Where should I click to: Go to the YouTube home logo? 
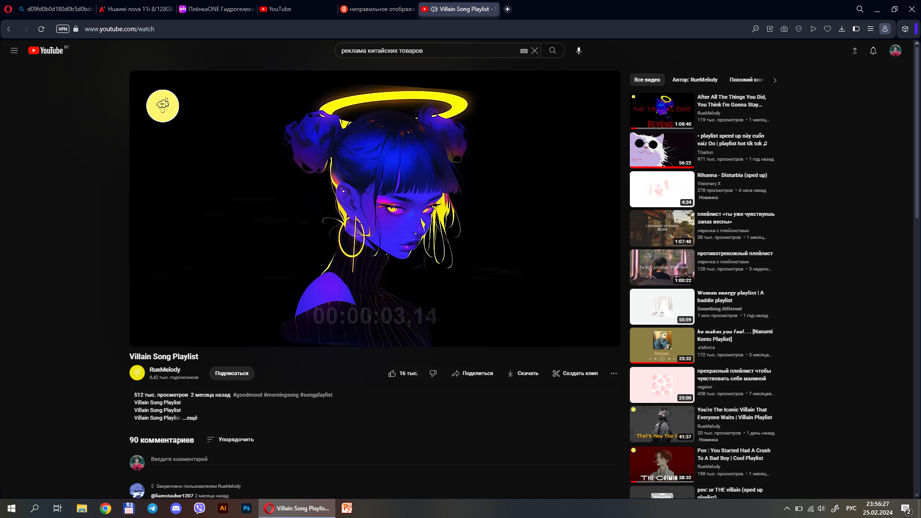[x=46, y=50]
